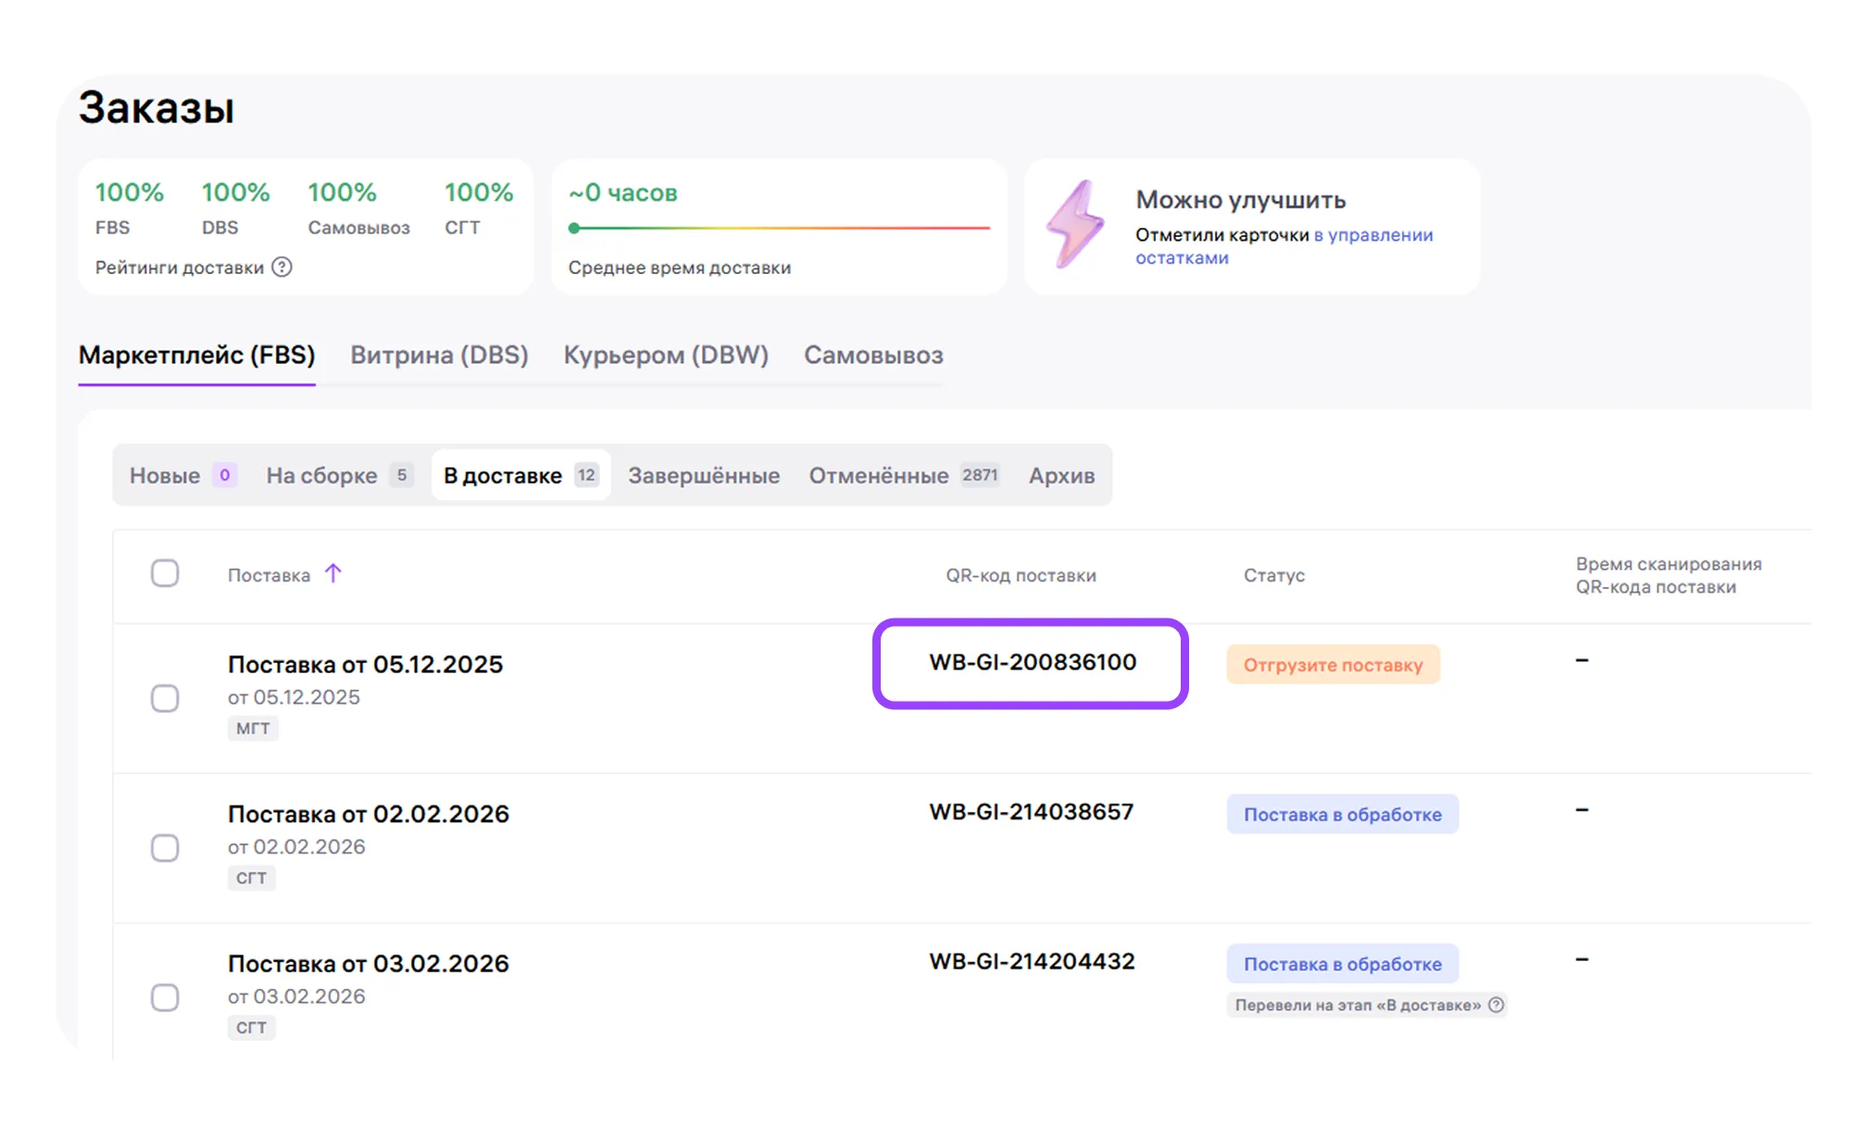Click the FBS 100% rating
Viewport: 1867px width, 1136px height.
(129, 207)
